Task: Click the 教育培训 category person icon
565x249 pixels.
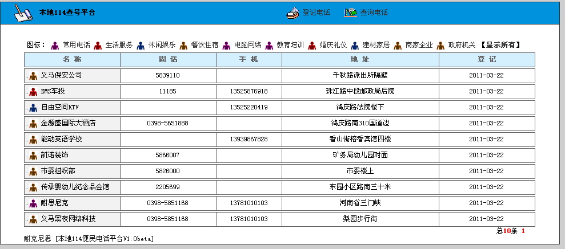Action: point(269,46)
